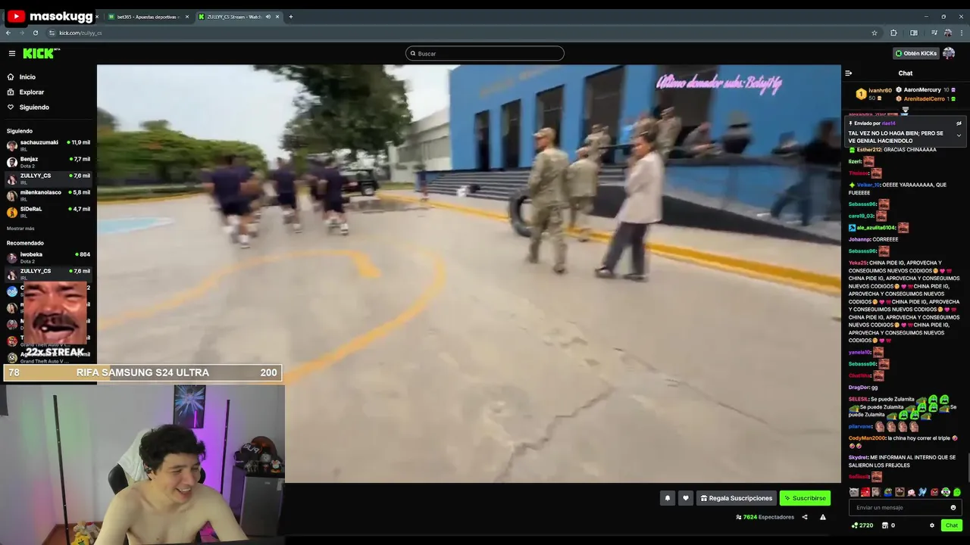Click the report warning triangle icon
Screen dimensions: 970x545
pyautogui.click(x=823, y=517)
